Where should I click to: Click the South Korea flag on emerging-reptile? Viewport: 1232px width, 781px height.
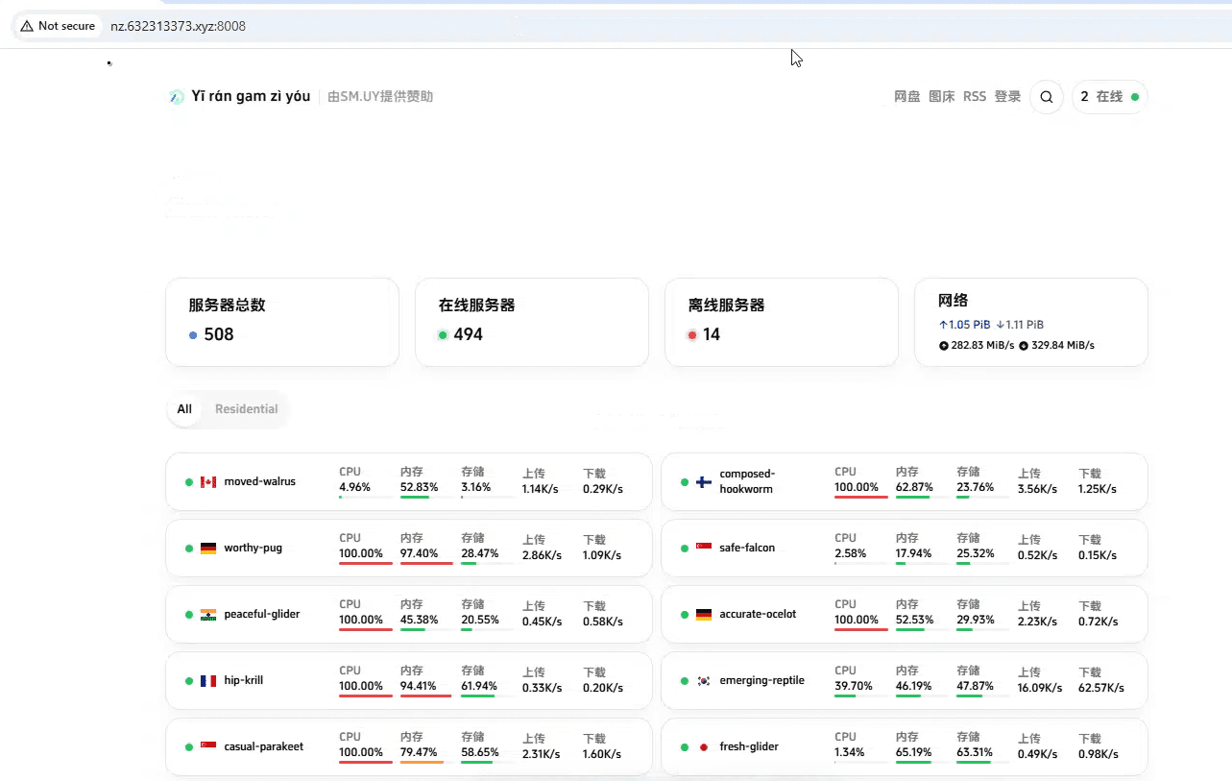point(704,681)
